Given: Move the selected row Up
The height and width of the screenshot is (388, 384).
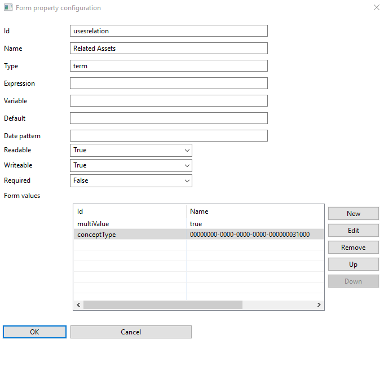Looking at the screenshot, I should 353,264.
